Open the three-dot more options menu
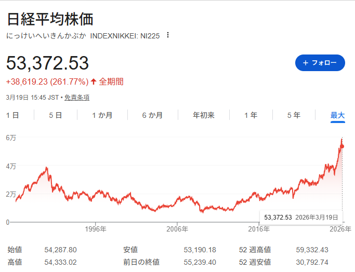Viewport: 355px width, 272px height. 167,35
